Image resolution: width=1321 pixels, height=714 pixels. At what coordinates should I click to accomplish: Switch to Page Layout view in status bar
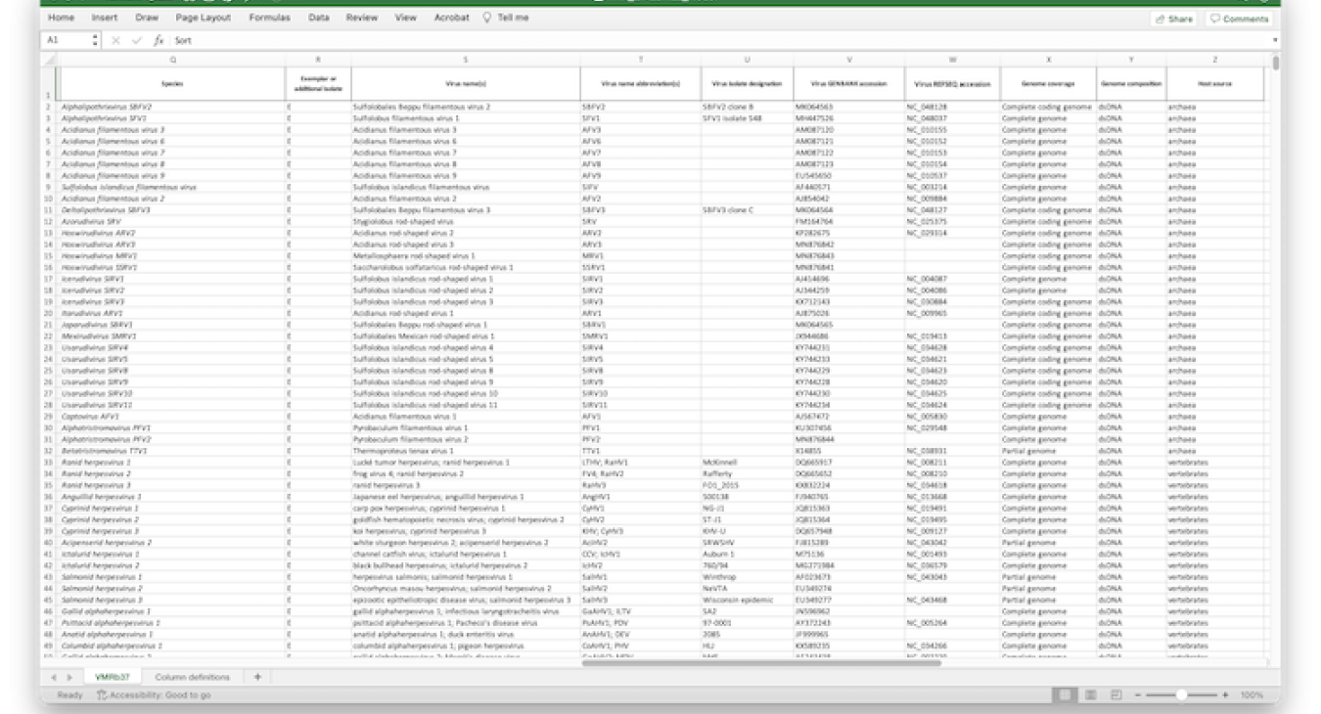point(1090,694)
